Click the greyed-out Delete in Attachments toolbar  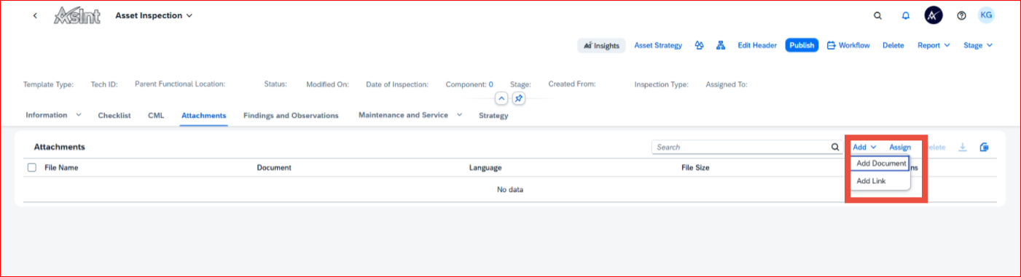[935, 147]
